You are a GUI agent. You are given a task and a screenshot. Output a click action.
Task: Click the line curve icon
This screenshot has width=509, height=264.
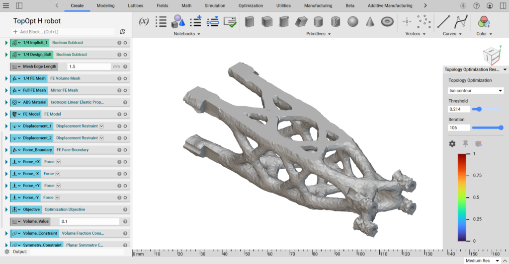442,21
